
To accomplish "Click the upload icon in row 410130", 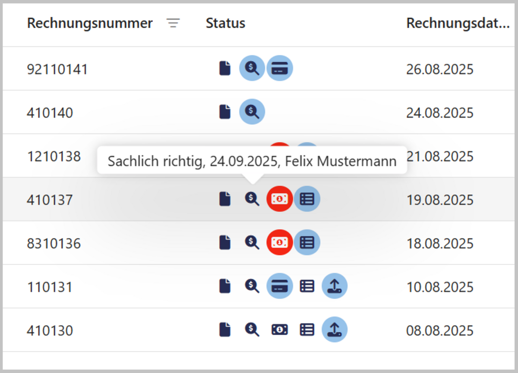I will [x=335, y=330].
